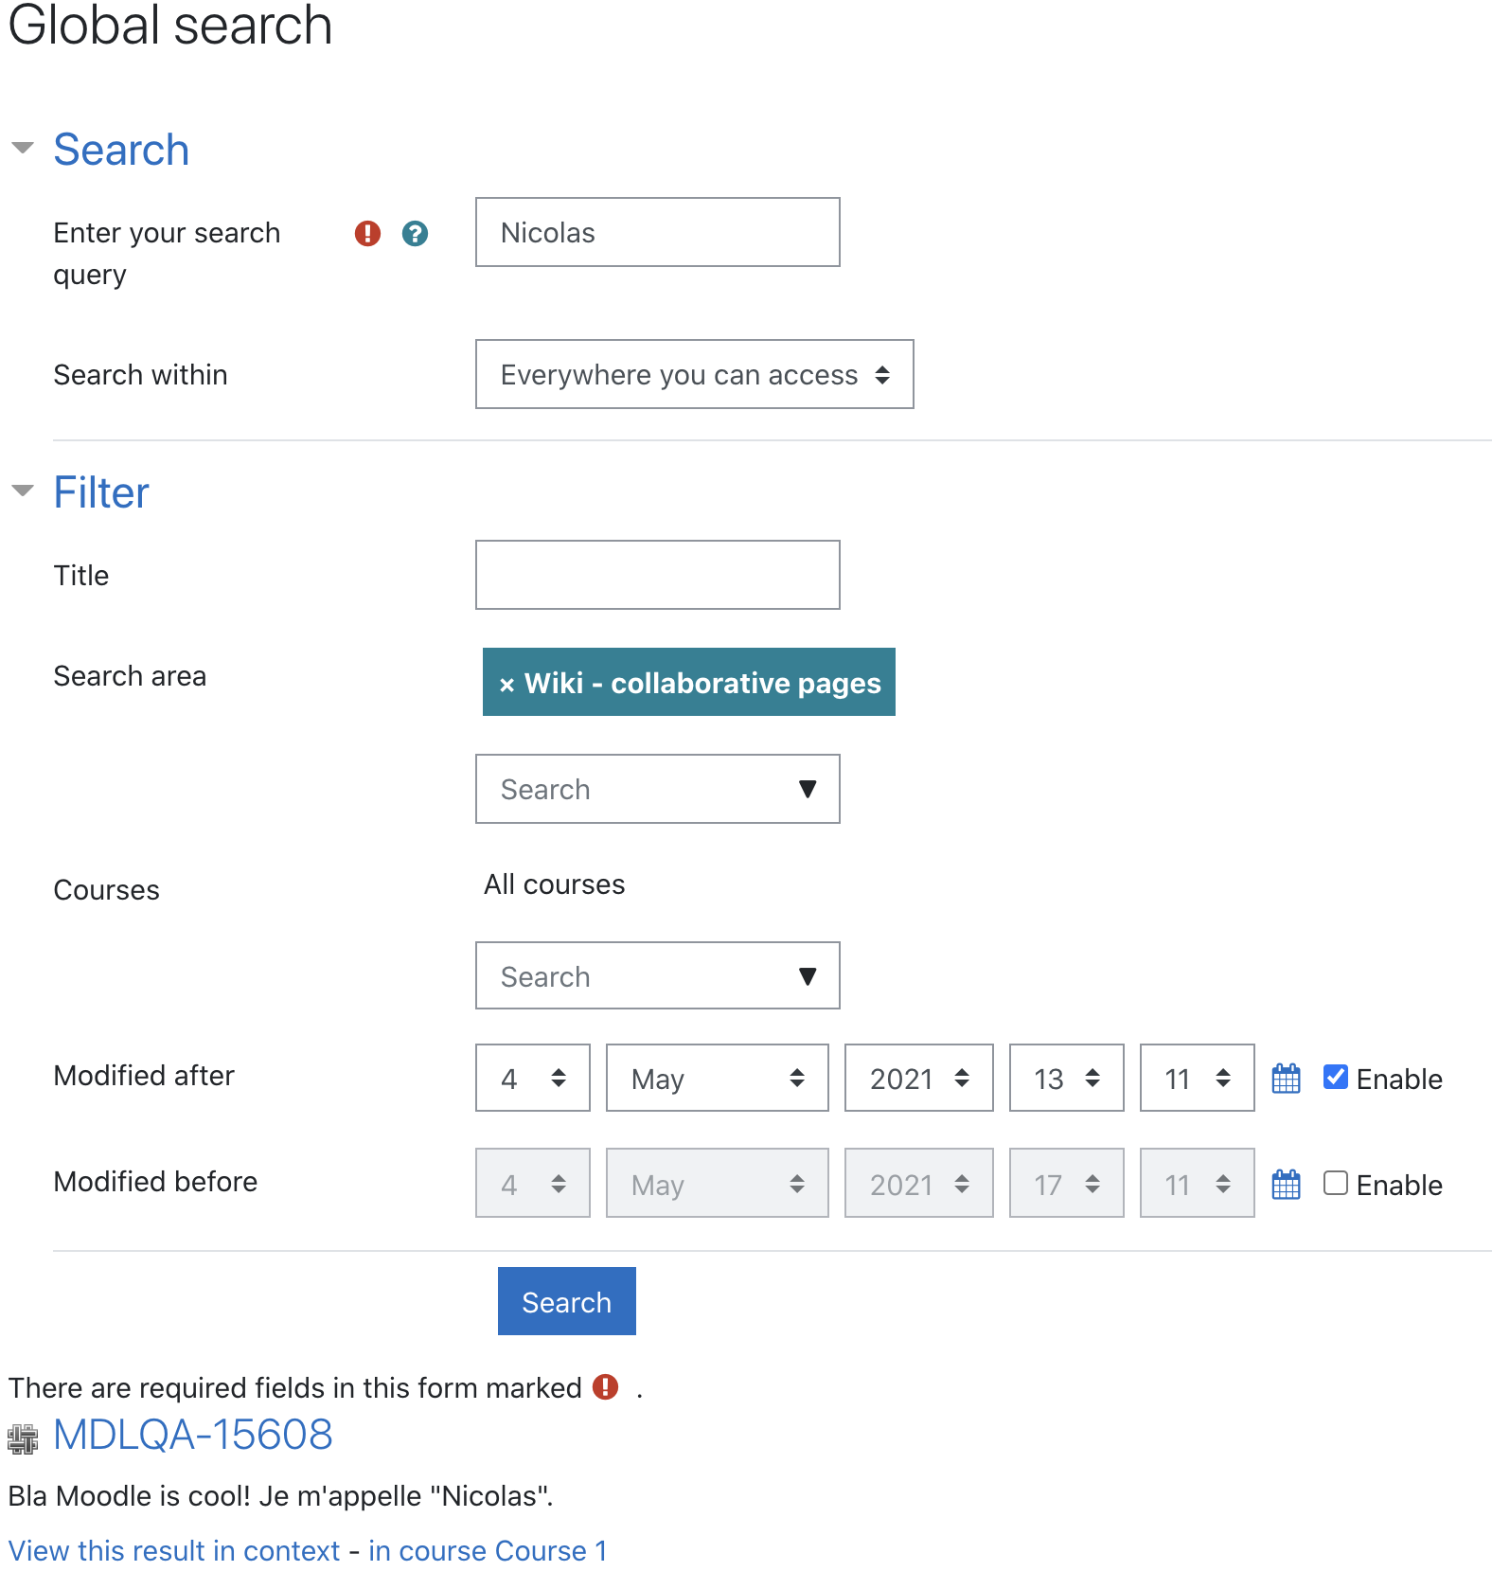The height and width of the screenshot is (1589, 1492).
Task: Click View this result in context
Action: click(174, 1550)
